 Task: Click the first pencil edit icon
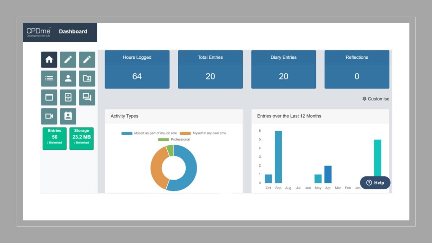point(68,59)
